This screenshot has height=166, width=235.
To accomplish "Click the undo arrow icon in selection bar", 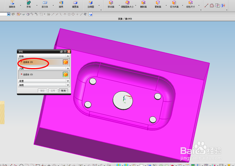I will (x=24, y=15).
